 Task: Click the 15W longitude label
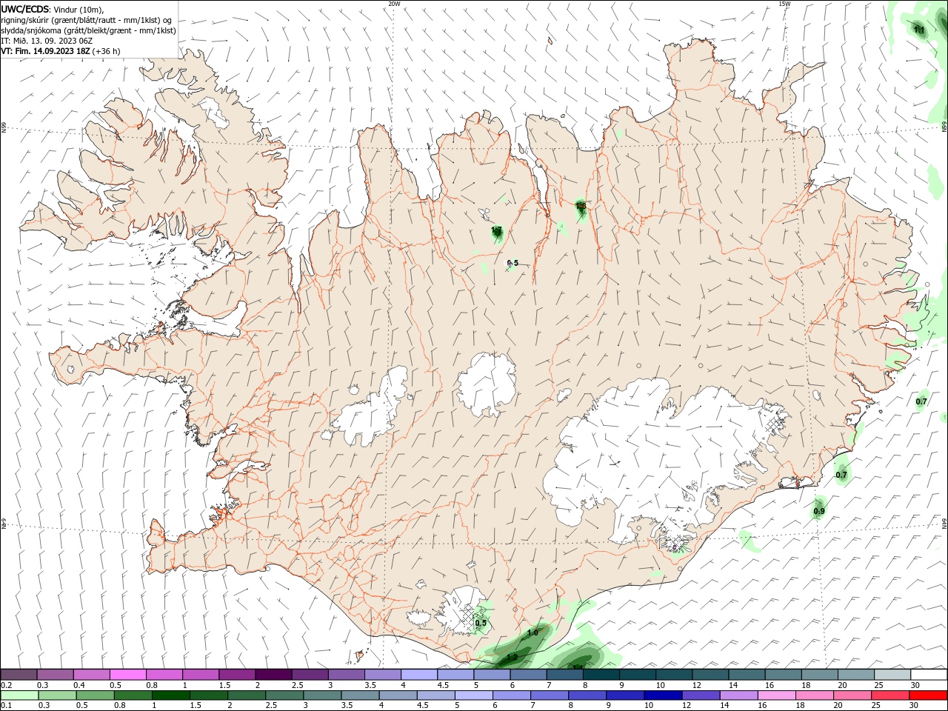point(784,4)
